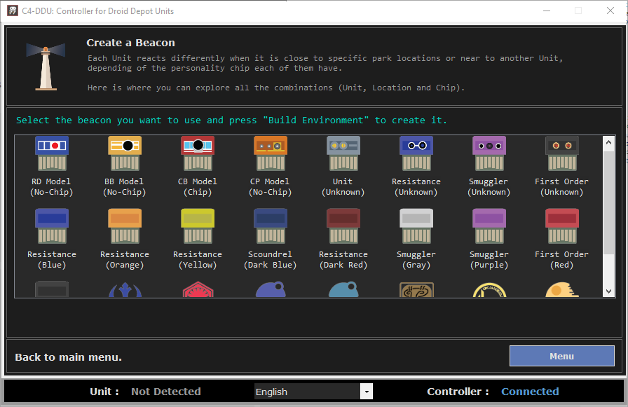Minimize the C4-DDU window

coord(547,11)
